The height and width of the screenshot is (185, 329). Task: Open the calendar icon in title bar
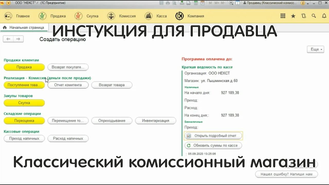[x=202, y=3]
